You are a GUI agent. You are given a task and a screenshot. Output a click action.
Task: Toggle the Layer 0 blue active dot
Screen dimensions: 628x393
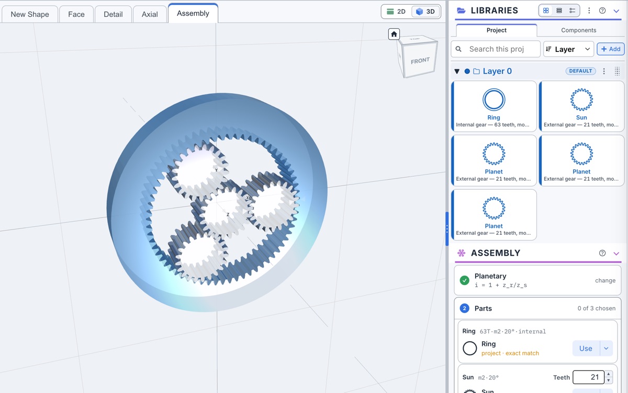pyautogui.click(x=467, y=71)
